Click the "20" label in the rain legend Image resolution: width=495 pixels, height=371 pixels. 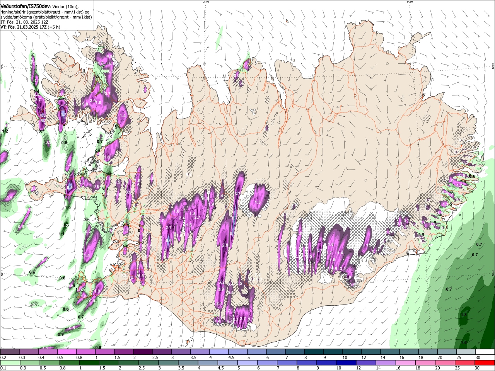point(437,368)
